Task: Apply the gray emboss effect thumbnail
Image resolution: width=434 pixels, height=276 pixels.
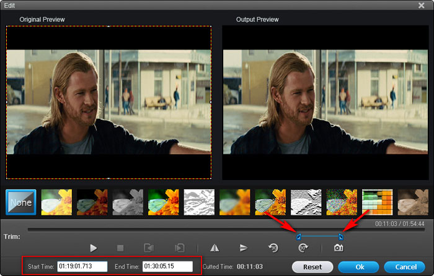Action: [306, 202]
